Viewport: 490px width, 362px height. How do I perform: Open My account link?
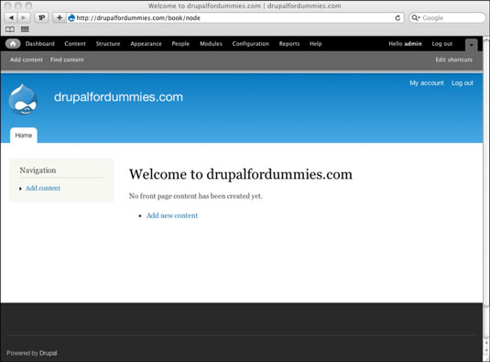pyautogui.click(x=427, y=82)
